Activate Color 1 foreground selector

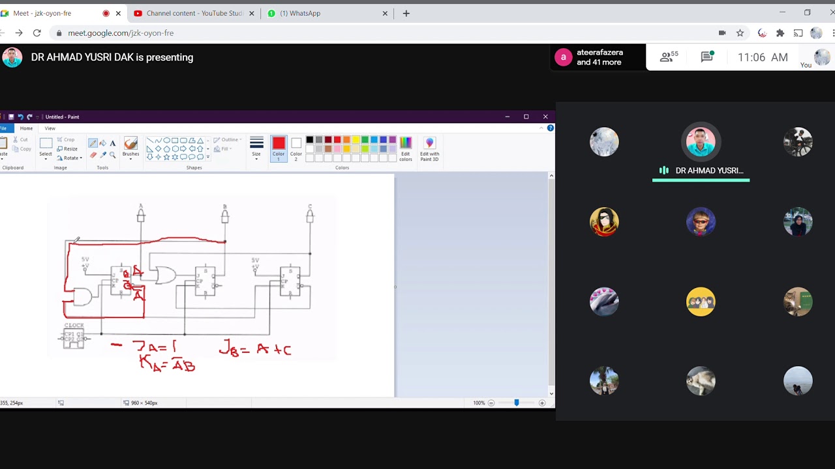[x=279, y=149]
